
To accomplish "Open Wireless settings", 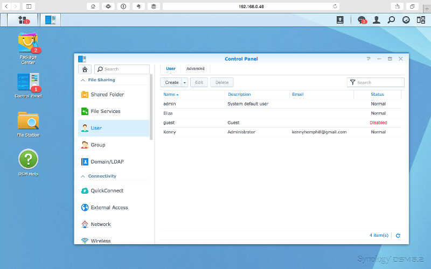I will pyautogui.click(x=114, y=240).
